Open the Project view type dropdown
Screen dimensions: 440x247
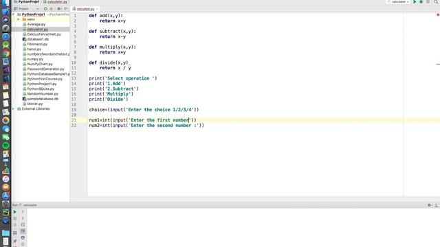[26, 9]
